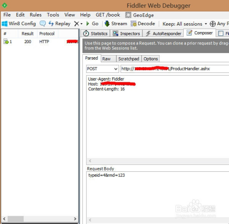The height and width of the screenshot is (224, 229).
Task: Click the Fiddler app icon in title bar
Action: click(x=5, y=5)
